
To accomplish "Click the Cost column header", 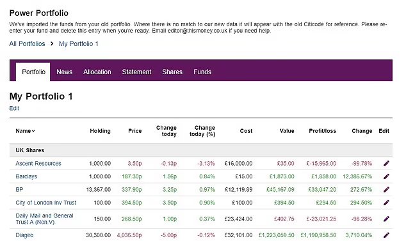I will pyautogui.click(x=246, y=131).
